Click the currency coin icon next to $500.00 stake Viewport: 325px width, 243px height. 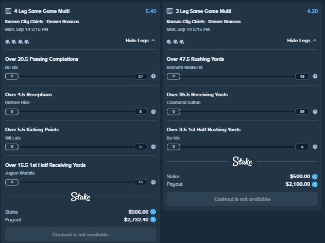tap(315, 177)
